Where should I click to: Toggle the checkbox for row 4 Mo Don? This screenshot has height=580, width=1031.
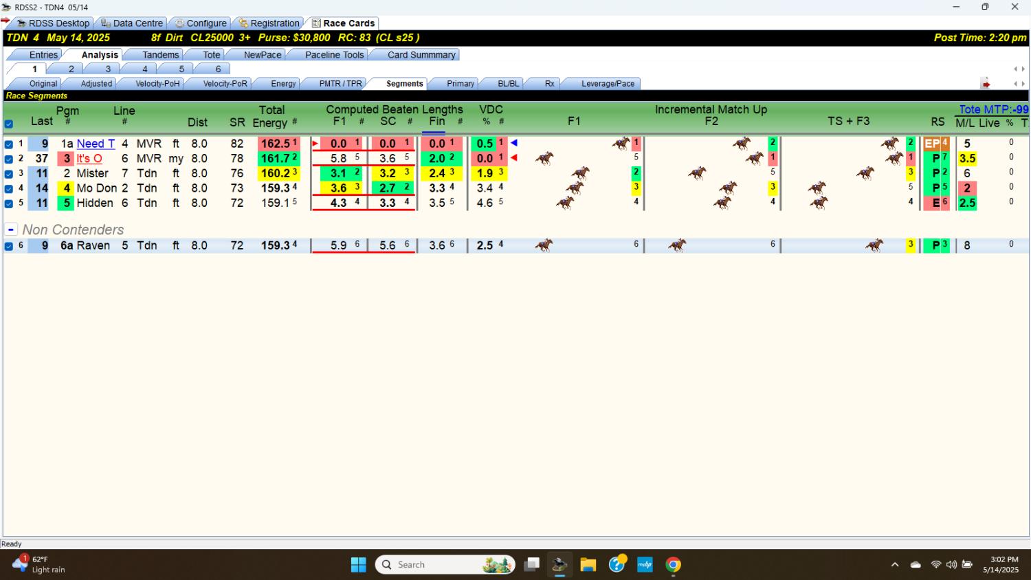(9, 188)
